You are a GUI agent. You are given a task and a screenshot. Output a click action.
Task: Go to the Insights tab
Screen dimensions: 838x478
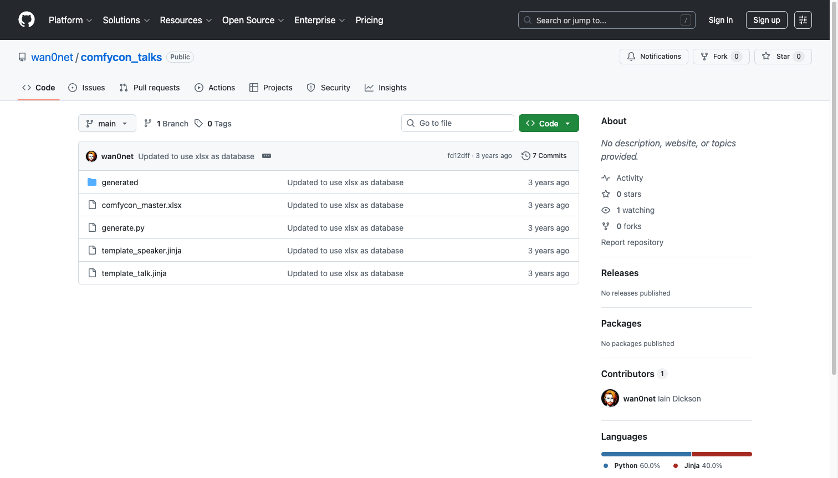[386, 88]
